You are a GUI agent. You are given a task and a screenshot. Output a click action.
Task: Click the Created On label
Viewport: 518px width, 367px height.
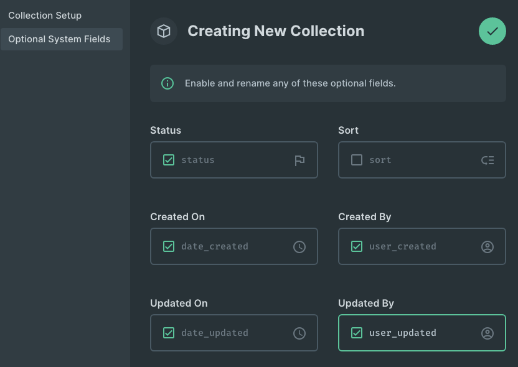click(177, 217)
